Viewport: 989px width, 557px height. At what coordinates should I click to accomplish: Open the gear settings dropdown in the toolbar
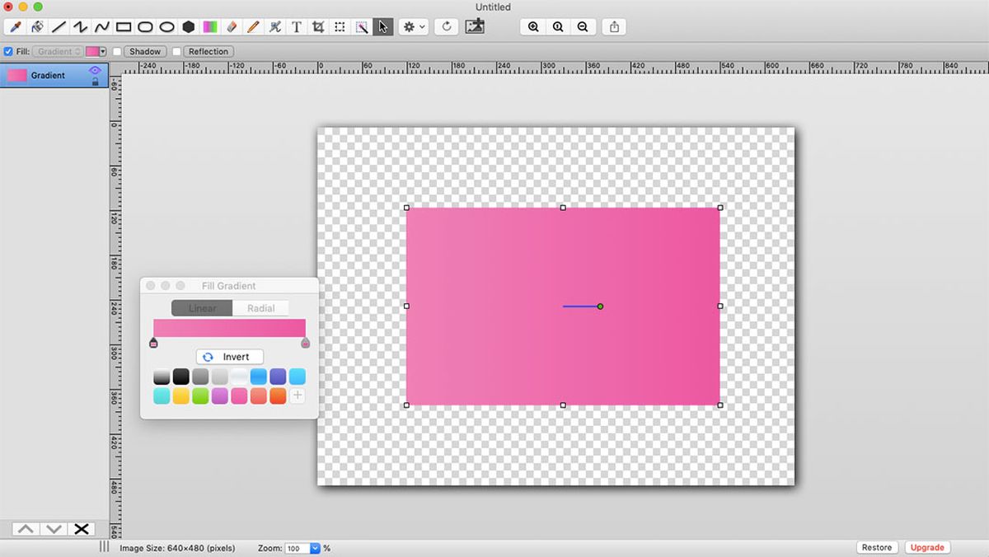coord(414,26)
